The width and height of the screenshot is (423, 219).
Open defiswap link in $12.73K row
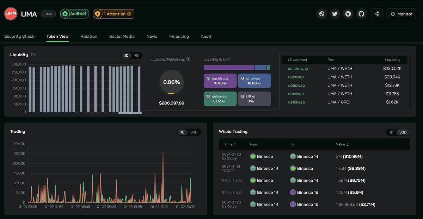pyautogui.click(x=296, y=85)
